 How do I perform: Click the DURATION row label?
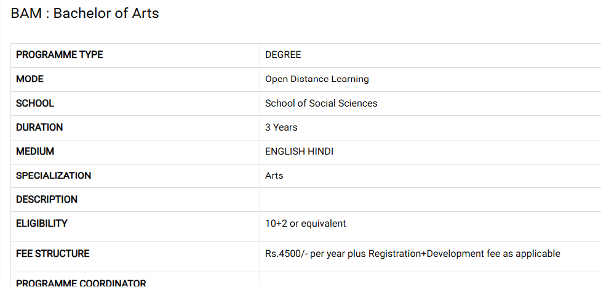pos(39,128)
